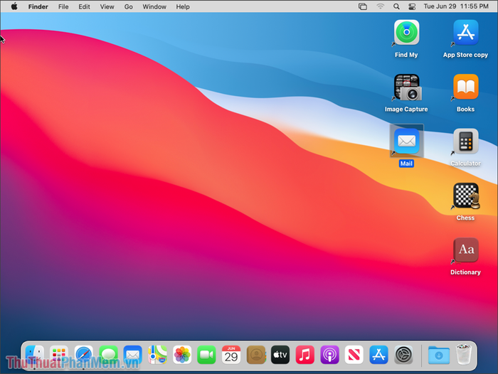
Task: Select the Image Capture desktop icon
Action: point(407,87)
